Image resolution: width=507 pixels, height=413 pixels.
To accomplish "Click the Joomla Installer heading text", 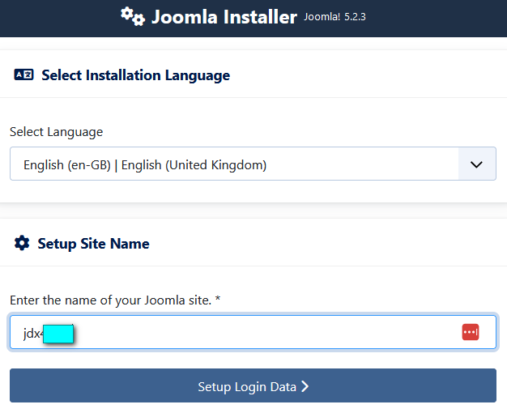I will [x=224, y=17].
